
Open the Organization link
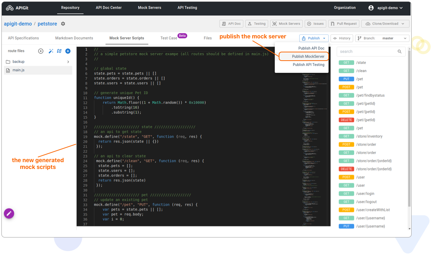tap(345, 8)
